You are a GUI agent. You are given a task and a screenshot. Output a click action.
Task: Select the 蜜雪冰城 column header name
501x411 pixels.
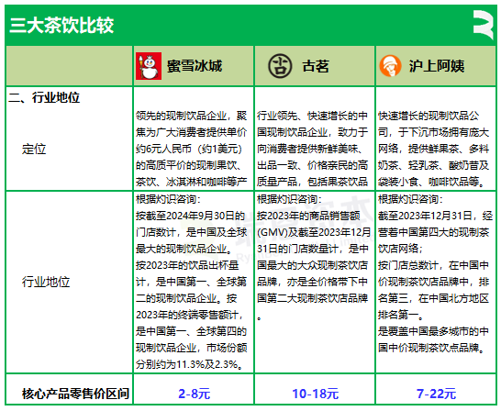pos(195,66)
